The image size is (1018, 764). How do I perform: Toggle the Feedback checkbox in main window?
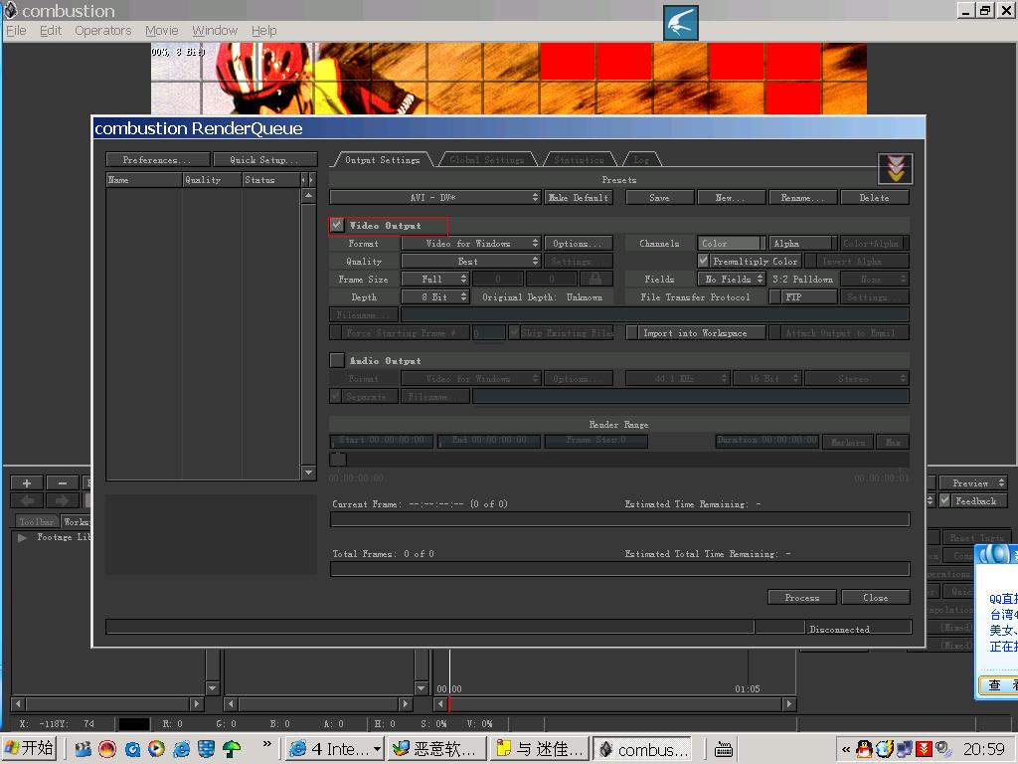944,500
